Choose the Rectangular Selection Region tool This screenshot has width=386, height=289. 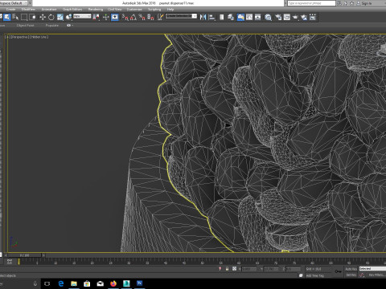tap(24, 18)
